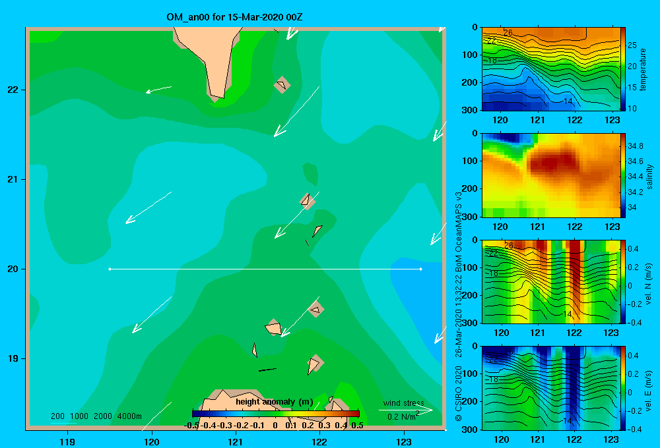Click the '200 1000 2000 4000m' depth contour legend
This screenshot has height=448, width=660.
point(96,416)
